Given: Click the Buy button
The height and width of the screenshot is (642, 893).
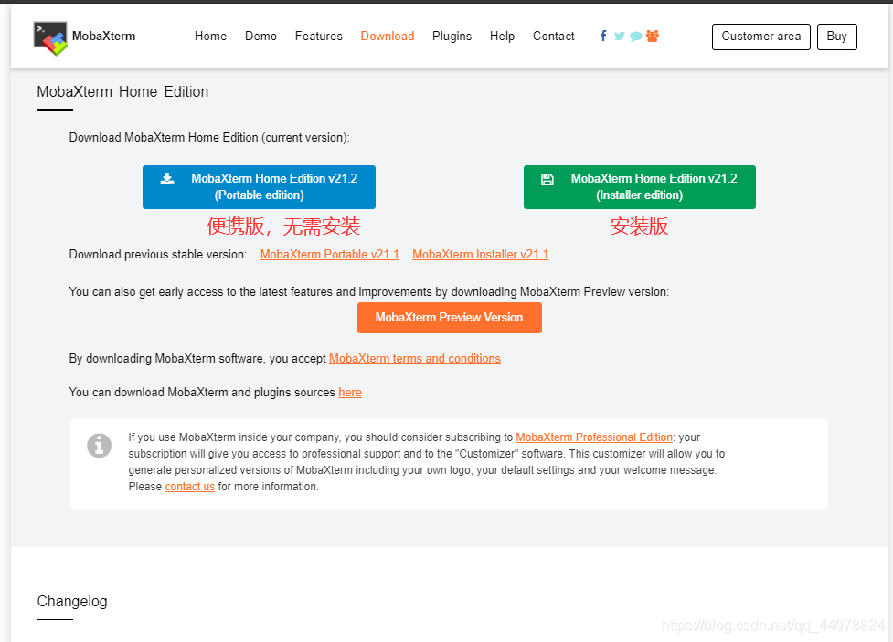Looking at the screenshot, I should [836, 37].
